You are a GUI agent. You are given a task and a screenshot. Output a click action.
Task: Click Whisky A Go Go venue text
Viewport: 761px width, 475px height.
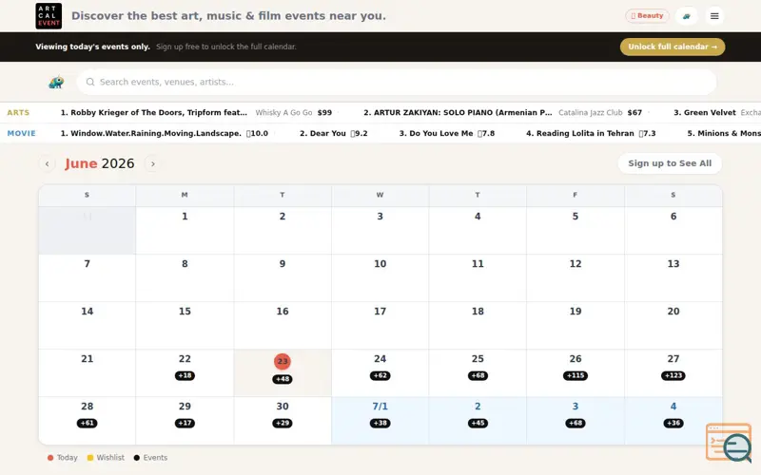pos(283,112)
